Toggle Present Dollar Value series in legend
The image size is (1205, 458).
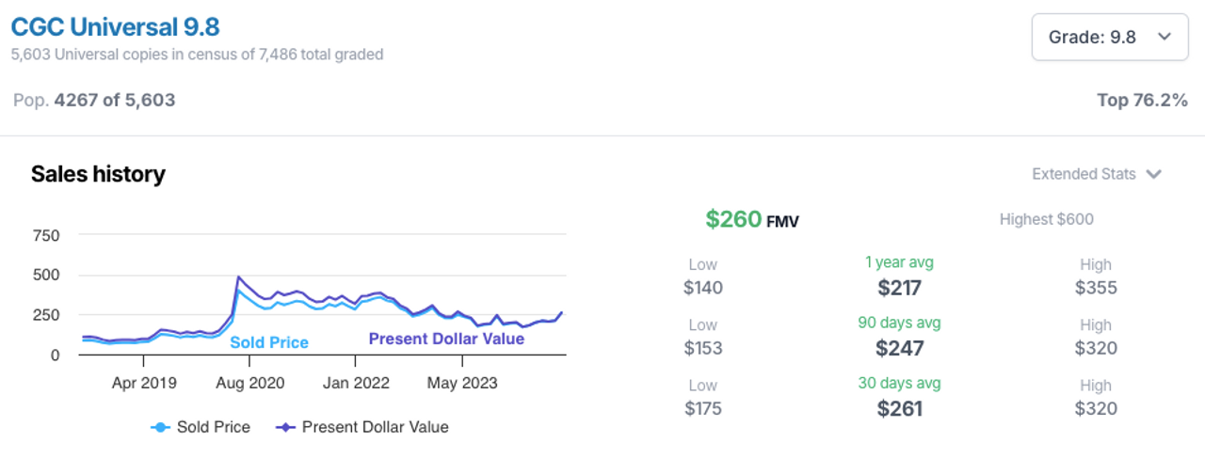point(361,427)
